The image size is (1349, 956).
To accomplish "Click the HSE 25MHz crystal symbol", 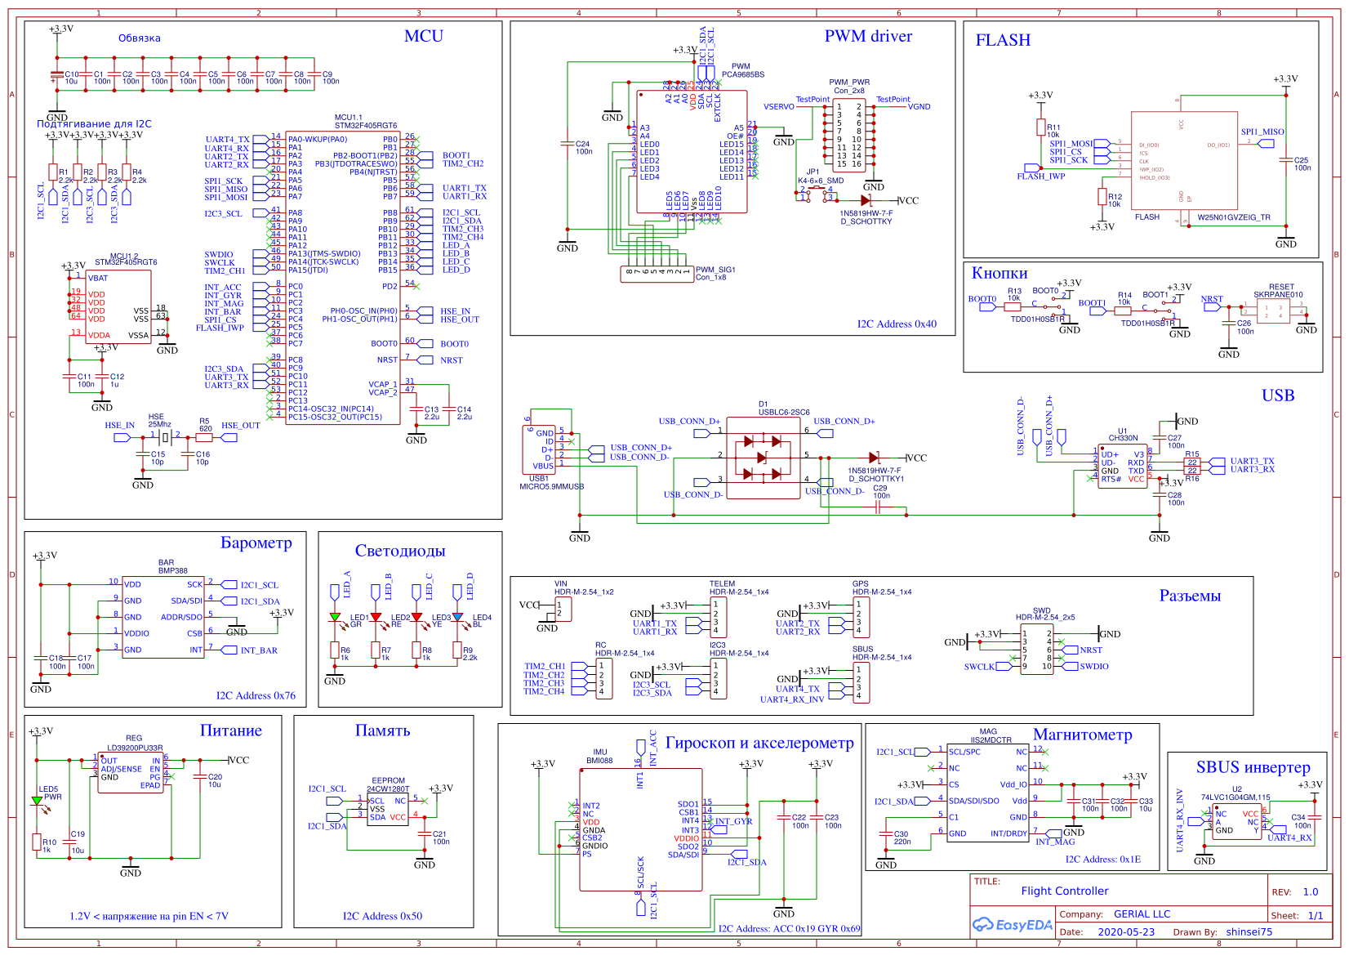I will 167,437.
